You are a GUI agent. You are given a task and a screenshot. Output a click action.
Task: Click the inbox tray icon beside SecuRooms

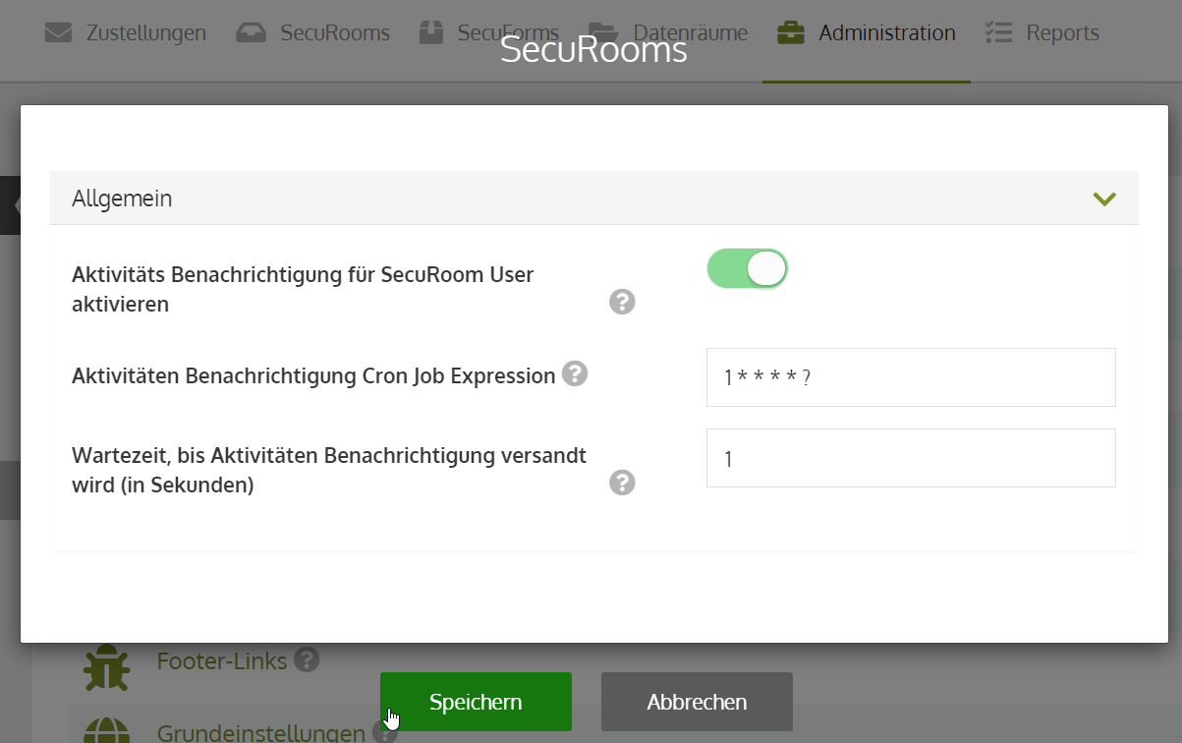[252, 33]
